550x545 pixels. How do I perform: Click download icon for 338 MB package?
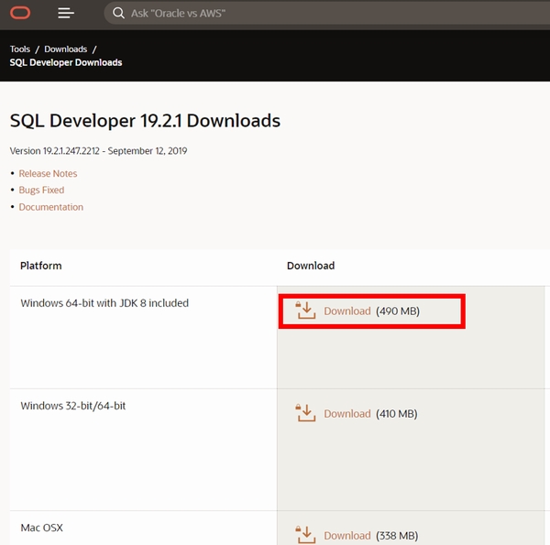306,535
